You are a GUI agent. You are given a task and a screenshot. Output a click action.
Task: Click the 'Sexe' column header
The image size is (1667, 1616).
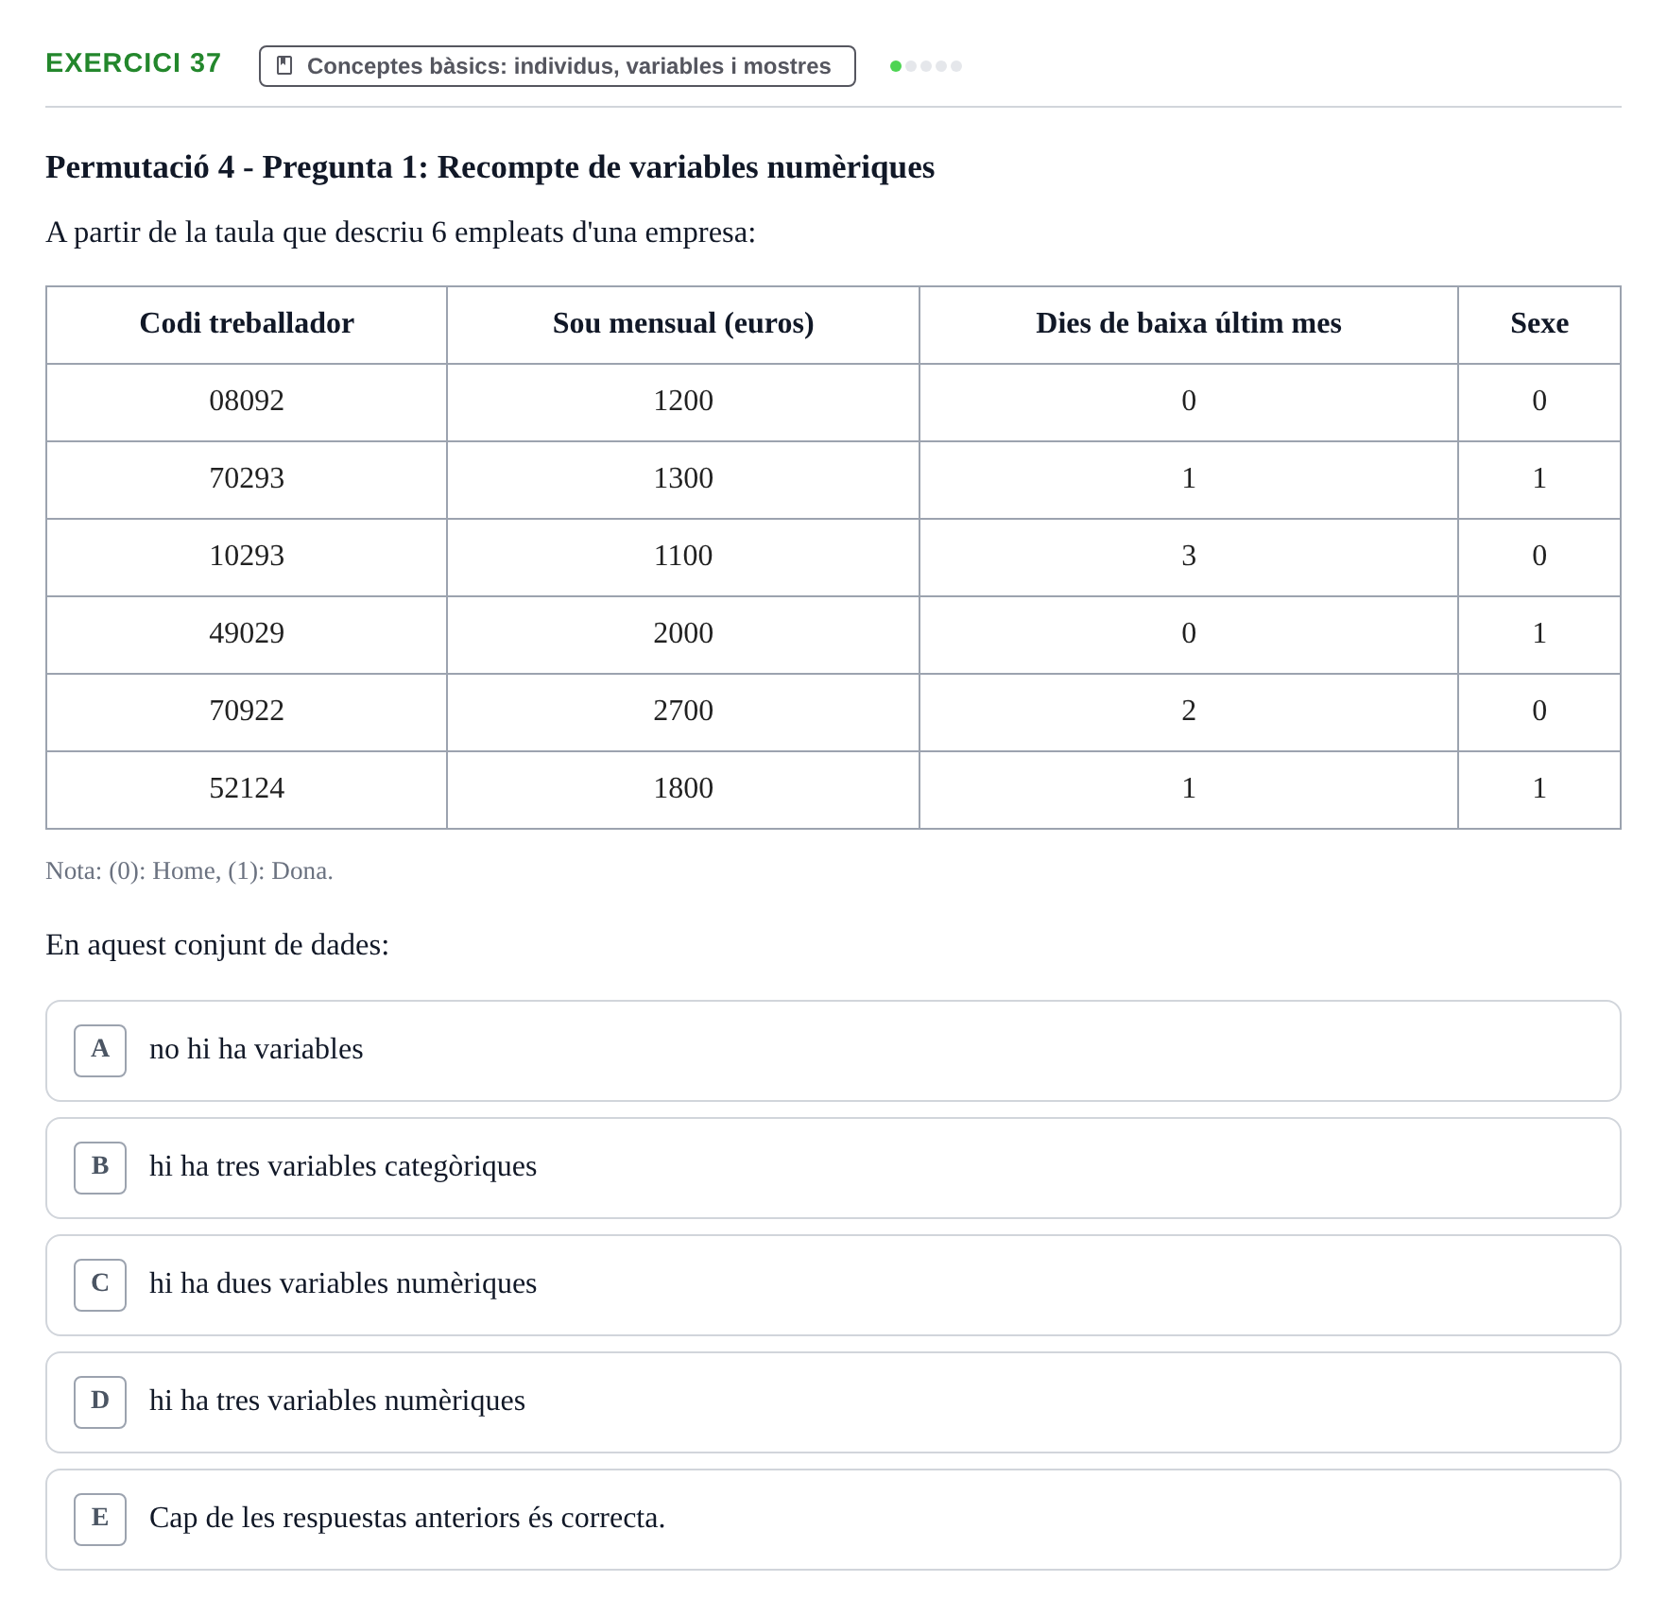pyautogui.click(x=1539, y=324)
